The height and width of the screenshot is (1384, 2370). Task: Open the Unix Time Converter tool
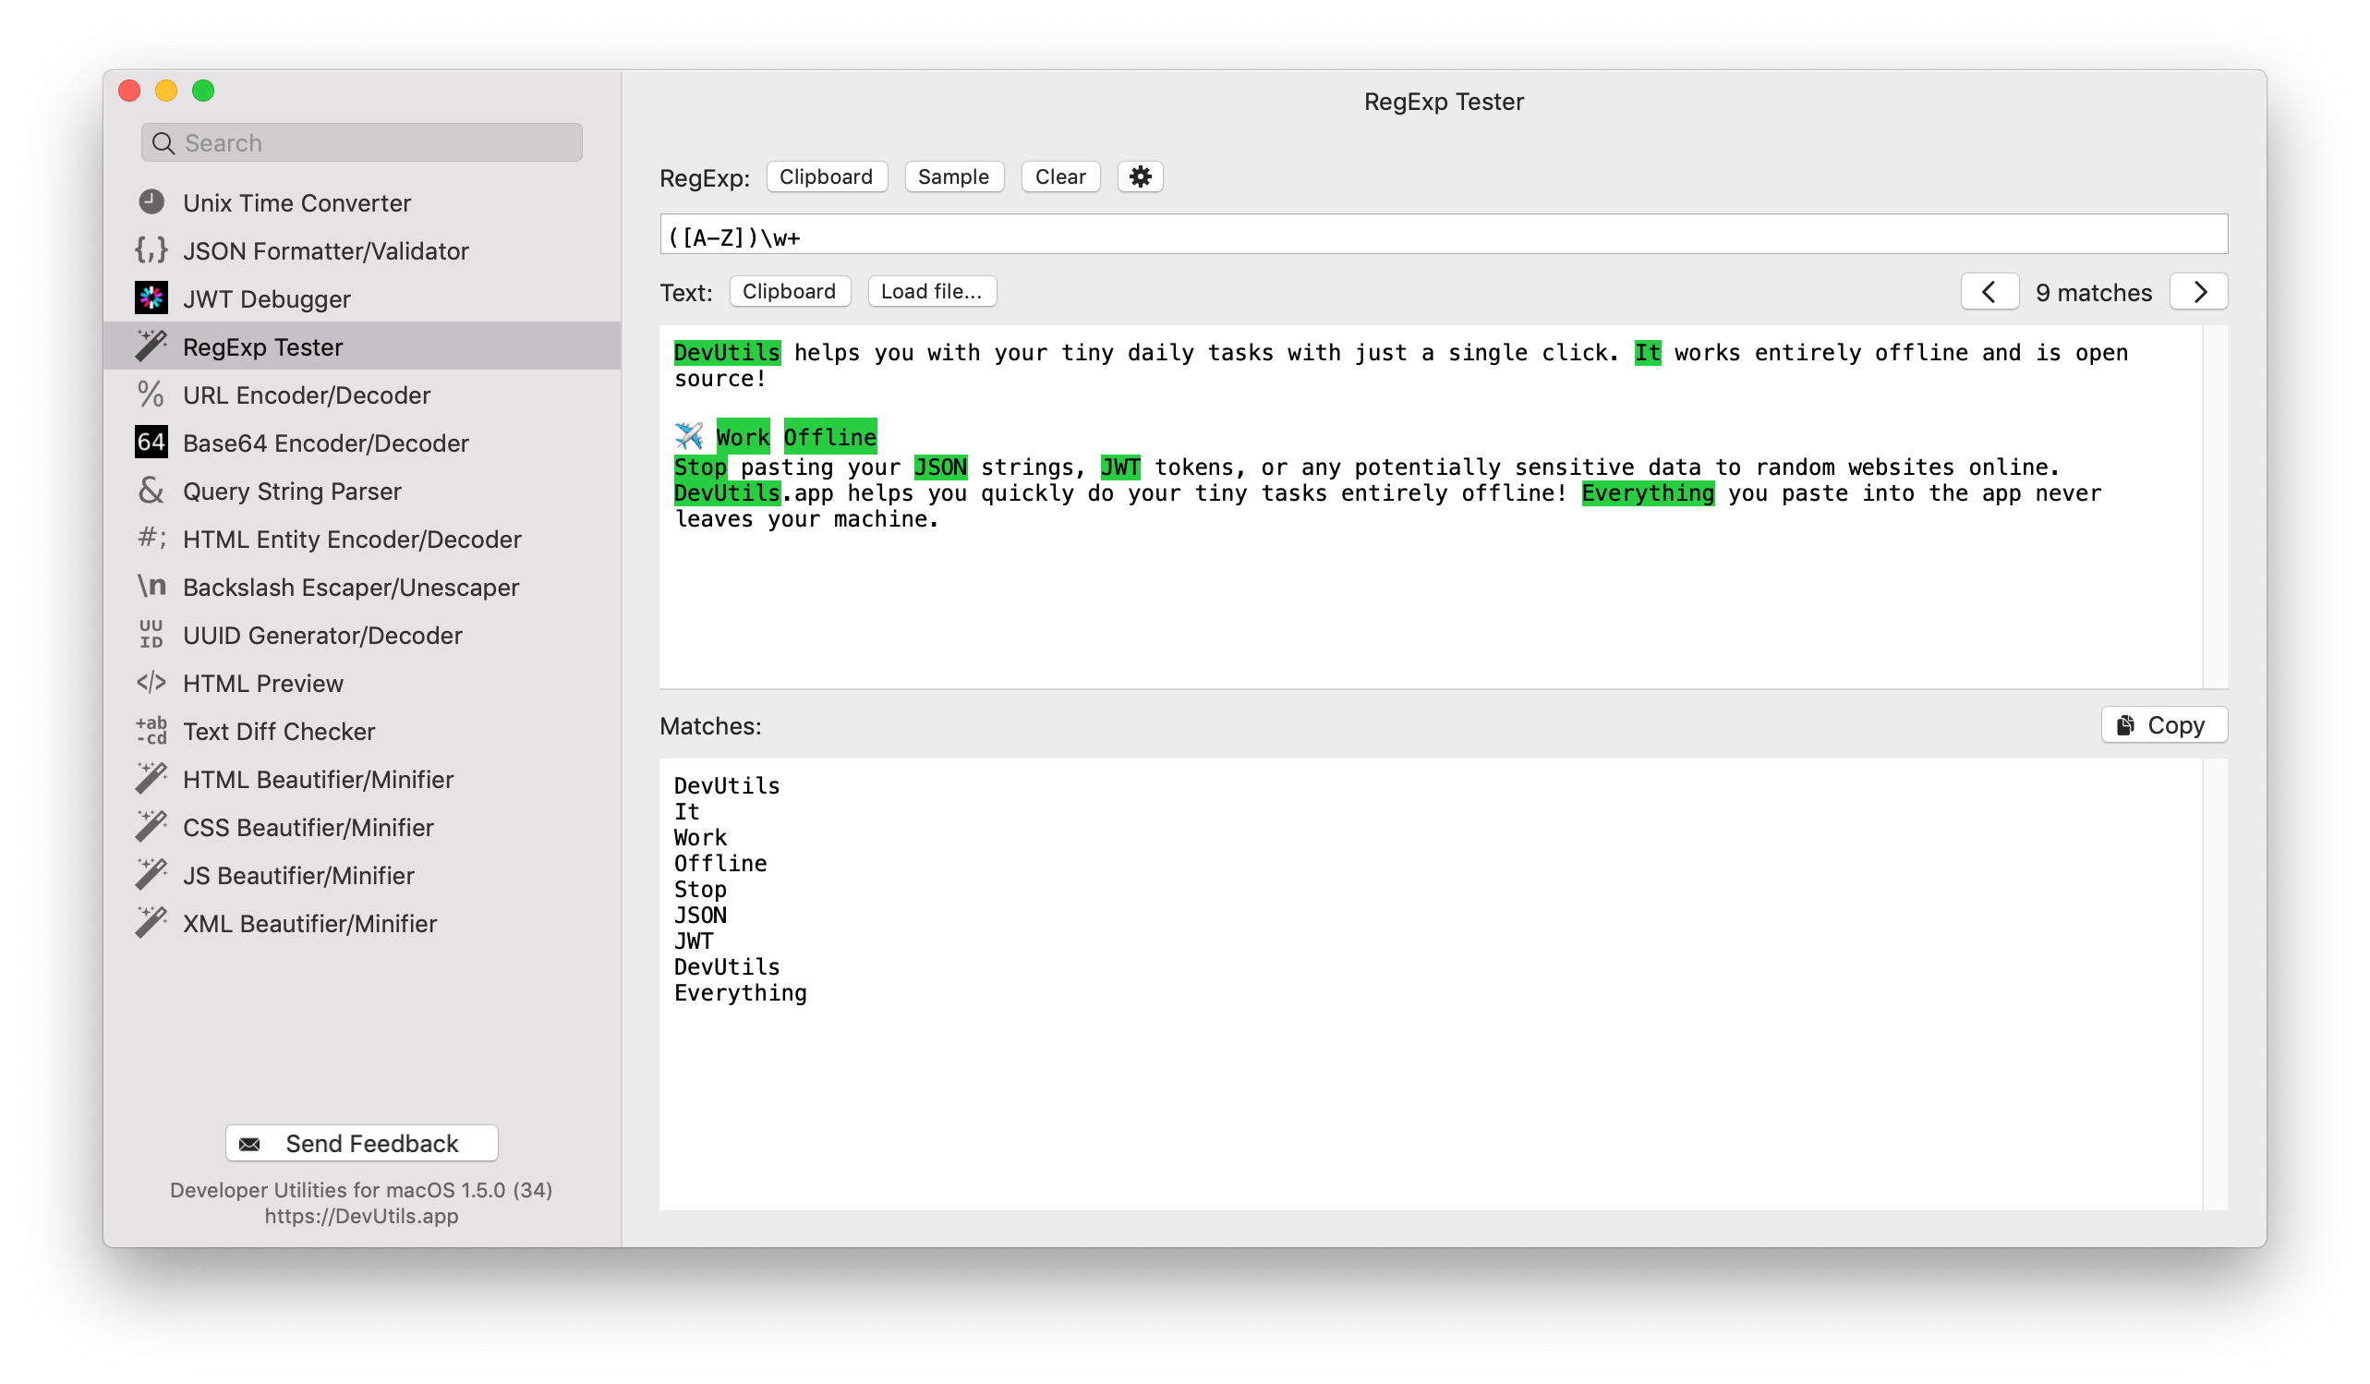[x=296, y=202]
